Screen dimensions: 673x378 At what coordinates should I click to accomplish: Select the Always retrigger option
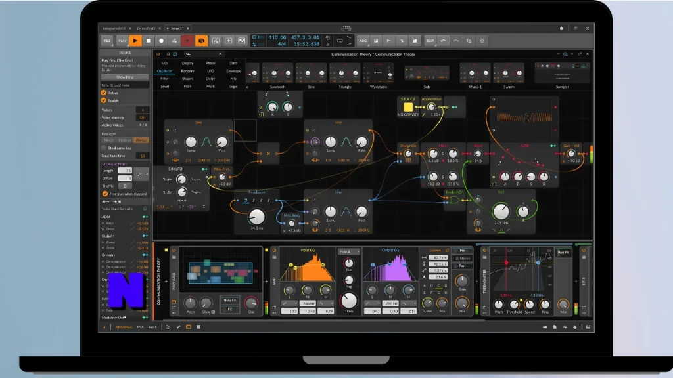tap(141, 140)
